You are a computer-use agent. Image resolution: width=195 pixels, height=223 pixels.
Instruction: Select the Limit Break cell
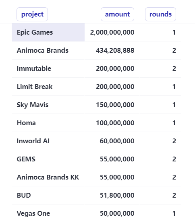pos(48,87)
